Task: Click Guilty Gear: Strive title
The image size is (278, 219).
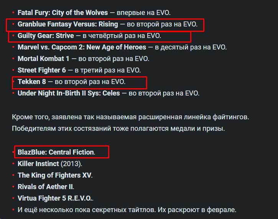Action: [x=46, y=36]
